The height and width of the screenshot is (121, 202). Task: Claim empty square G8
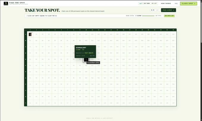pyautogui.click(x=74, y=72)
